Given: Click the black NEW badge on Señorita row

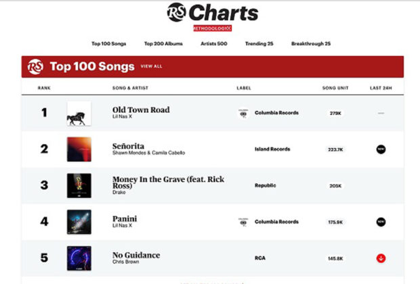Looking at the screenshot, I should (x=381, y=149).
